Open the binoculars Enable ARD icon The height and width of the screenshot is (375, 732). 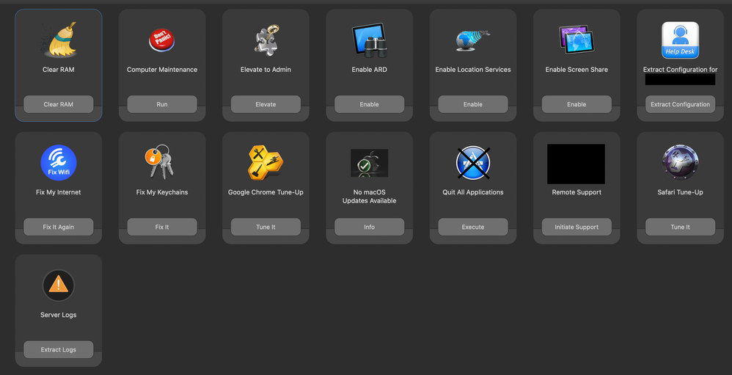point(369,40)
